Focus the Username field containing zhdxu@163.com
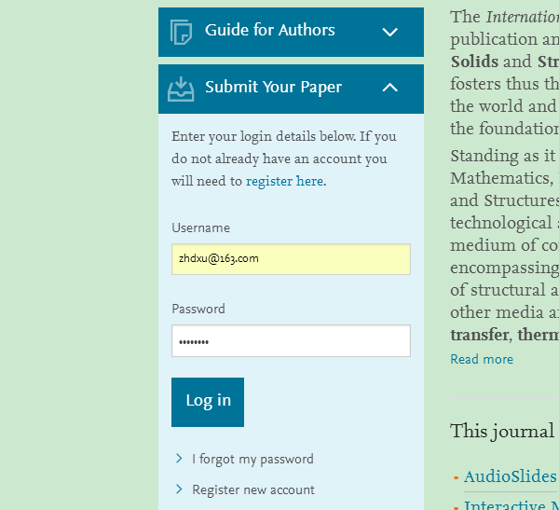The image size is (559, 510). point(291,259)
